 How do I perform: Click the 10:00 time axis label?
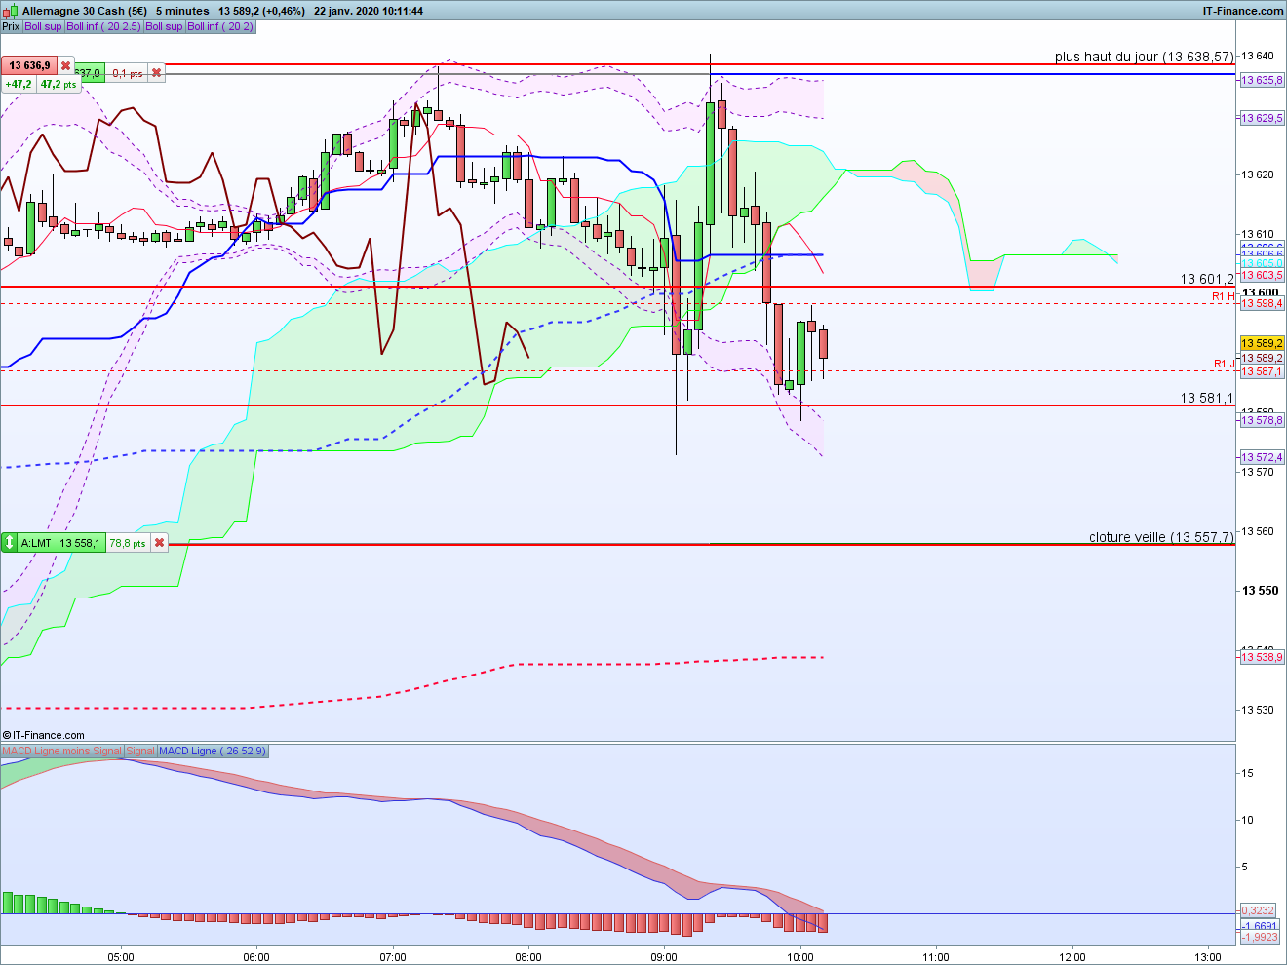(800, 956)
